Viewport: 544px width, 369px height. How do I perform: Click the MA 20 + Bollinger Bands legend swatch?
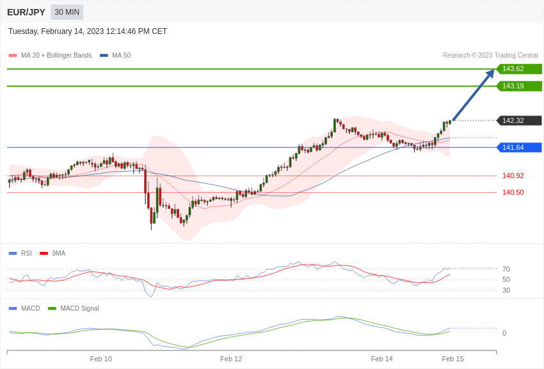(x=13, y=56)
